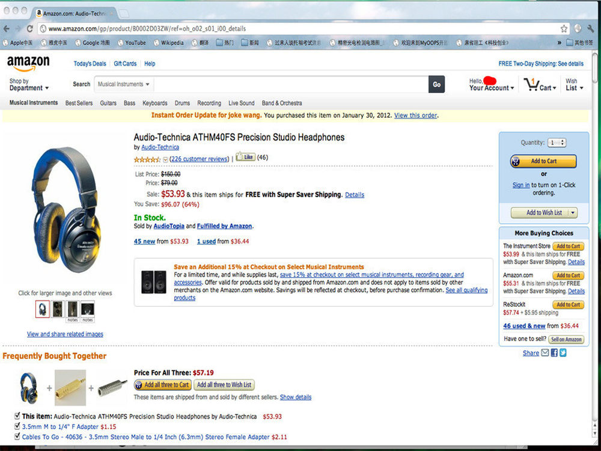
Task: Expand the star rating breakdown arrow
Action: tap(165, 159)
